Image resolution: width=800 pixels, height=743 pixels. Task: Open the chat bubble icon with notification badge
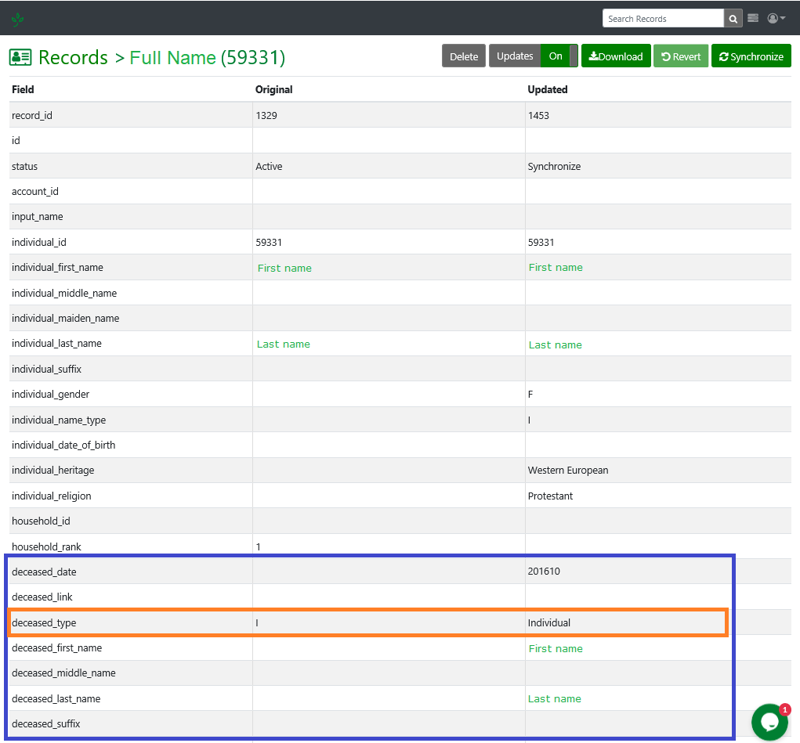(x=769, y=722)
